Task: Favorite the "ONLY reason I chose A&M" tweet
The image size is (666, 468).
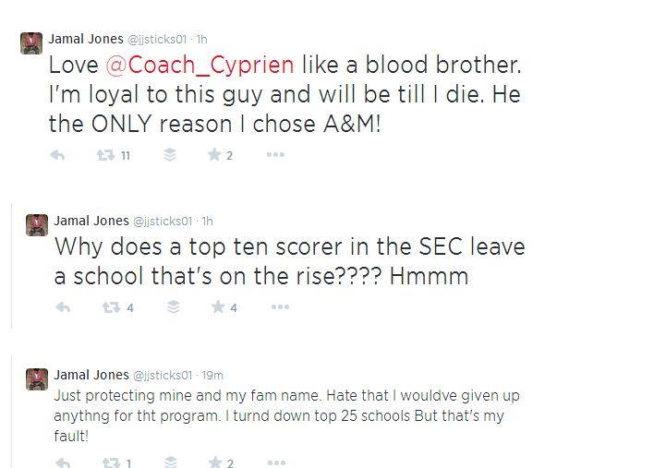Action: tap(214, 155)
